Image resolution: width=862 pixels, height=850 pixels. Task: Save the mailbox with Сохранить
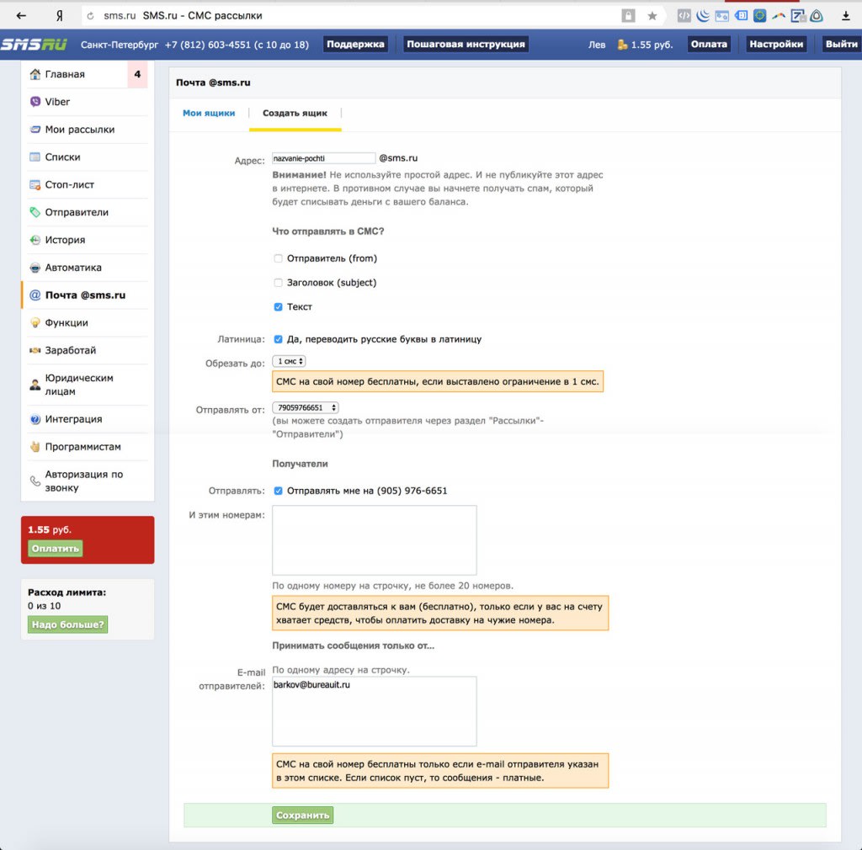point(302,815)
